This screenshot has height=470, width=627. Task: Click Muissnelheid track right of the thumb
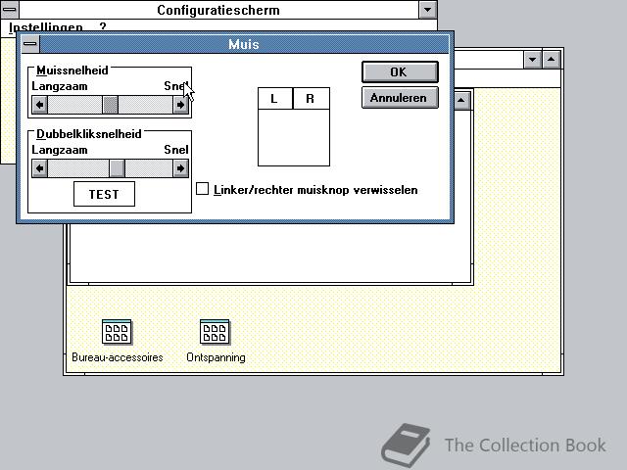click(146, 105)
